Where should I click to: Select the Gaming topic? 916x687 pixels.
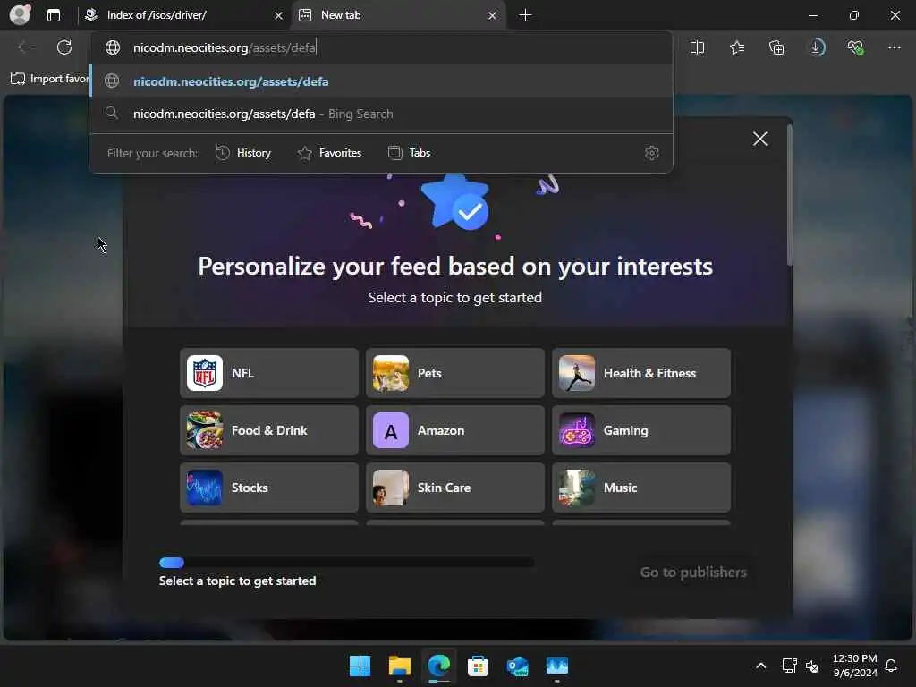tap(641, 430)
